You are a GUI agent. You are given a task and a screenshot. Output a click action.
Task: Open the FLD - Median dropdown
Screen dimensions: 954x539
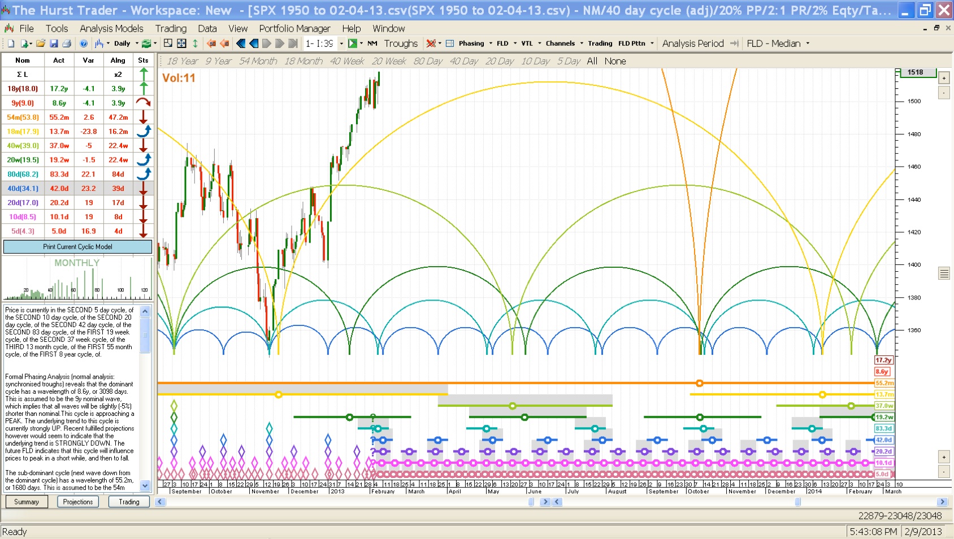(808, 44)
